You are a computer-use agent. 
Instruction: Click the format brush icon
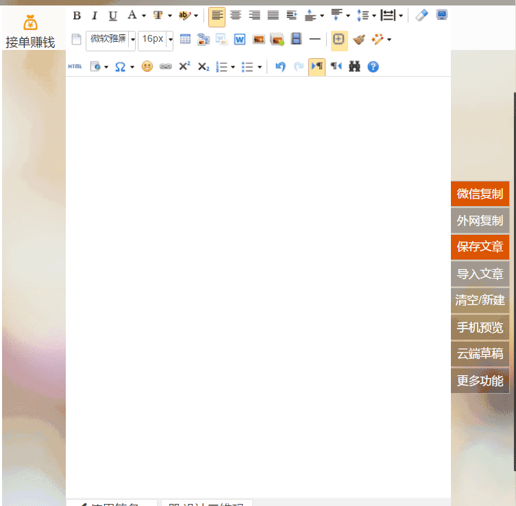[359, 40]
